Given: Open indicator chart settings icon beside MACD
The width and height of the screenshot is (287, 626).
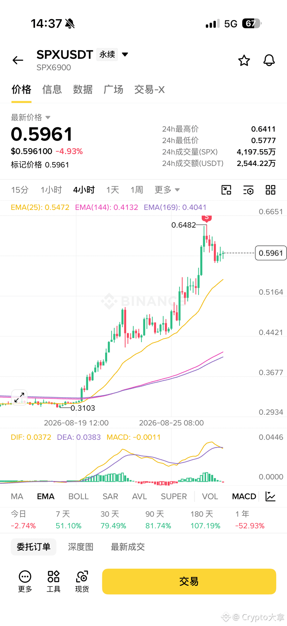Looking at the screenshot, I should point(270,496).
